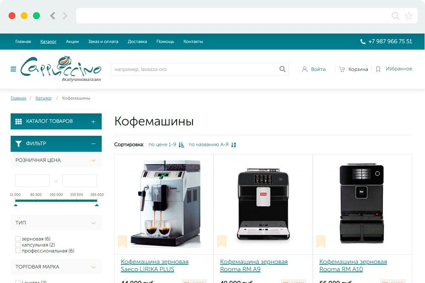Tick the зерновая (6) type checkbox

point(18,238)
